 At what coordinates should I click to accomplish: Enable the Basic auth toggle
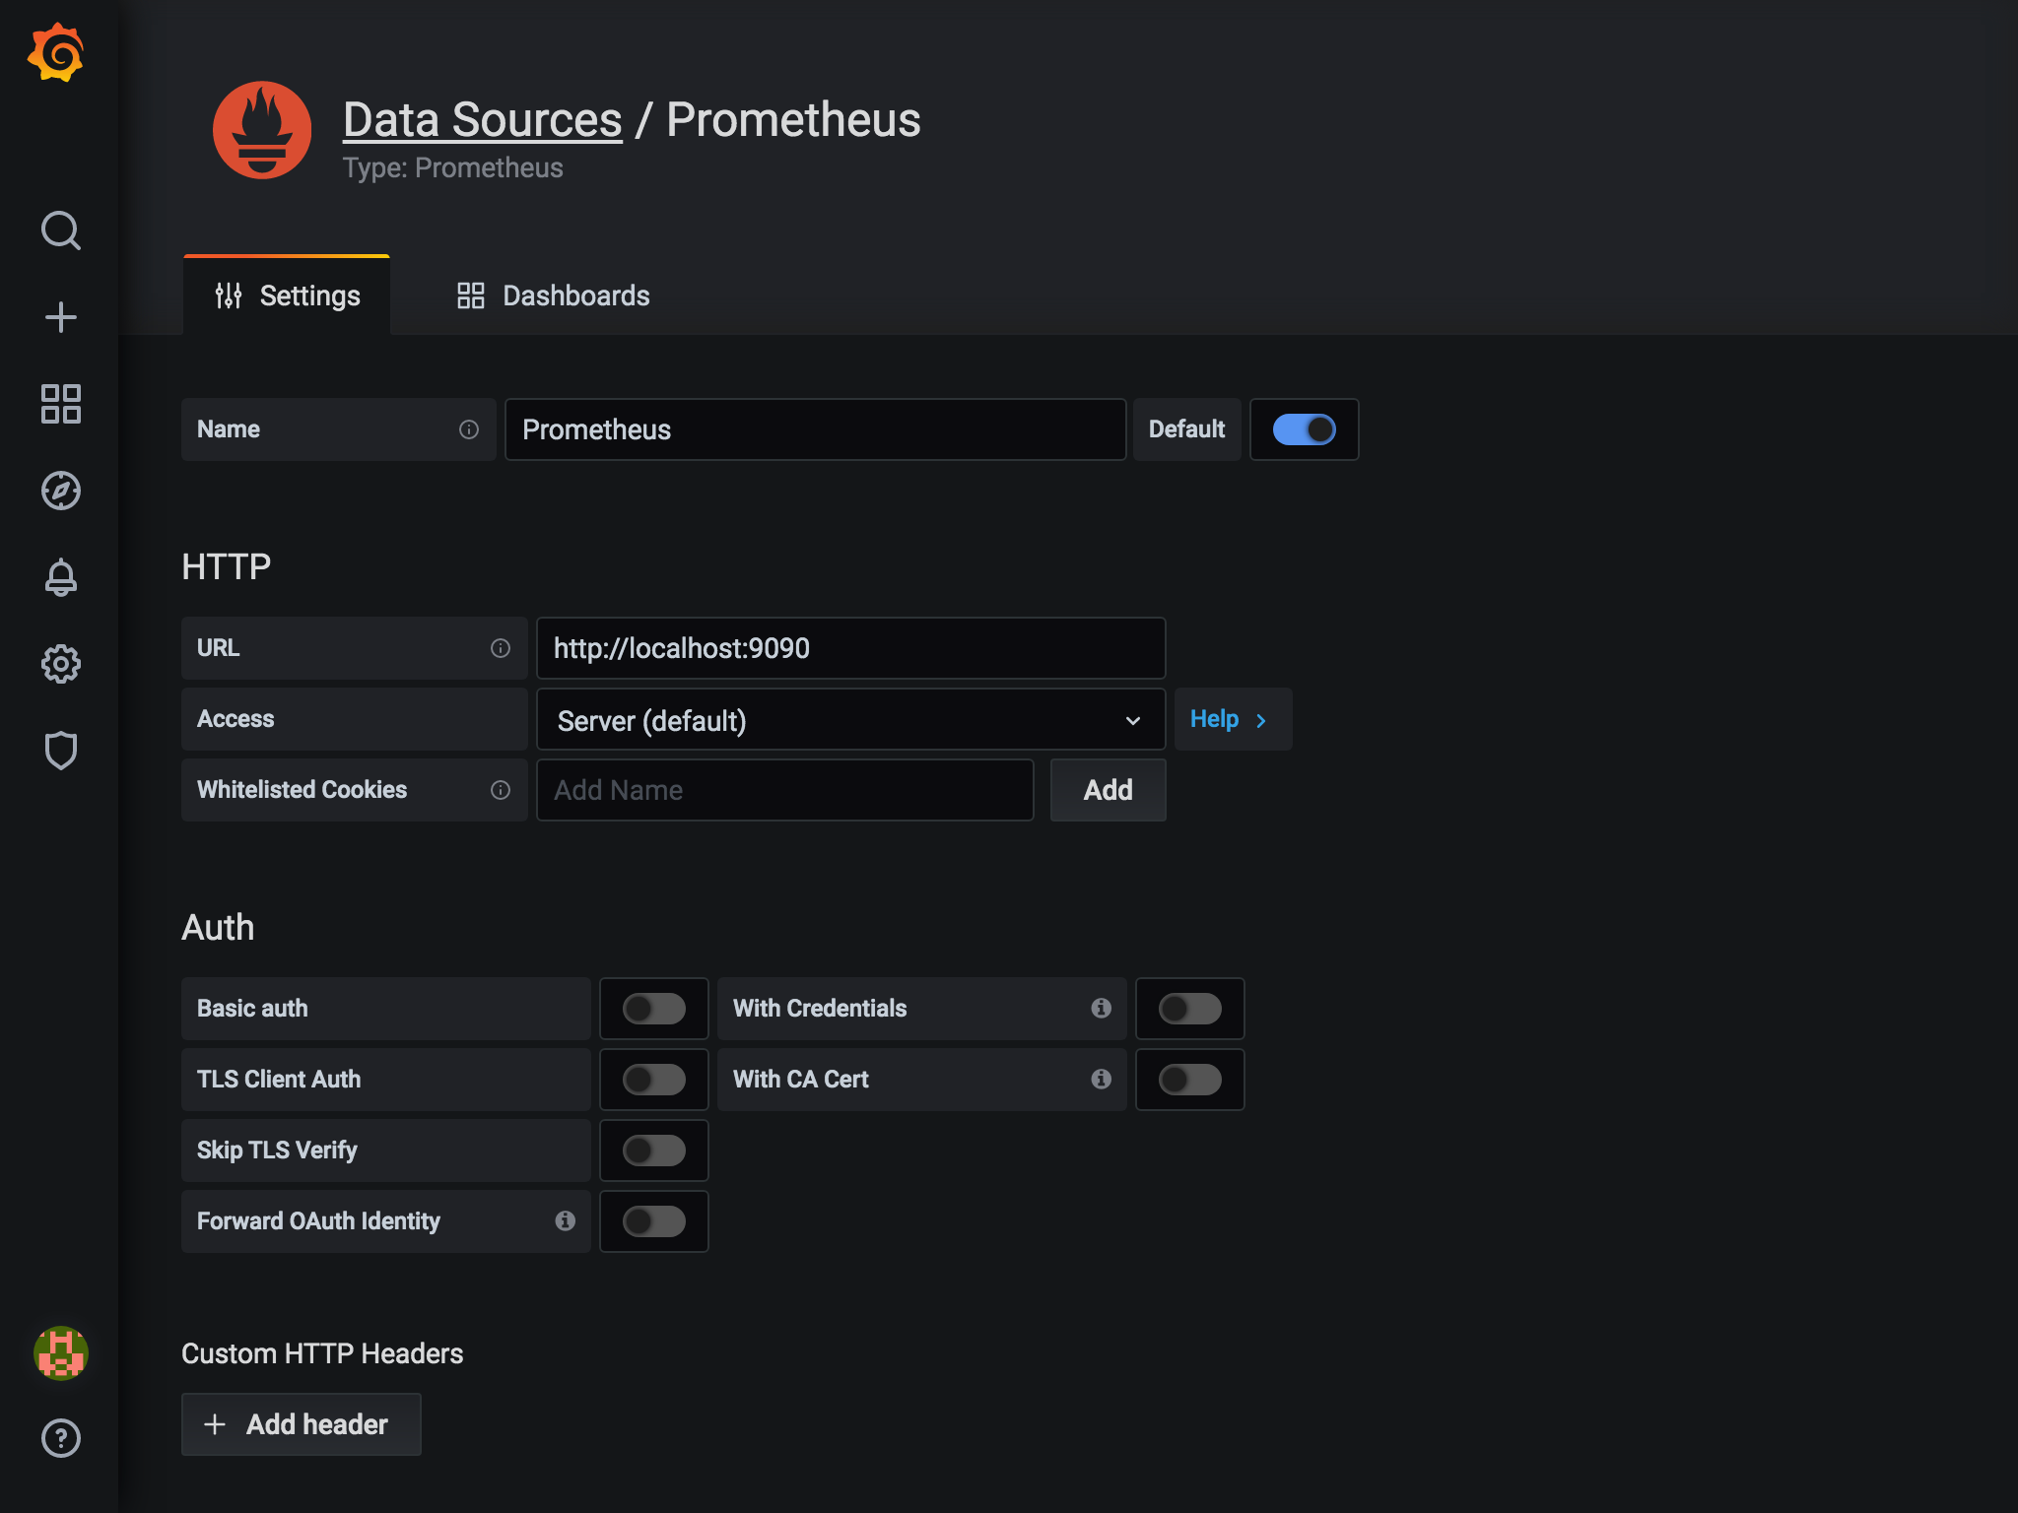point(653,1009)
